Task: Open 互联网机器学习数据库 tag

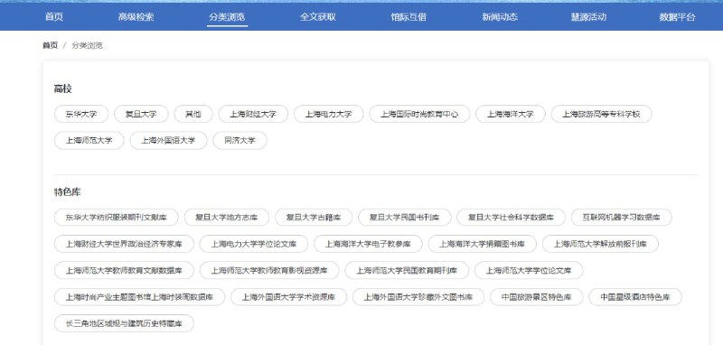Action: coord(621,218)
